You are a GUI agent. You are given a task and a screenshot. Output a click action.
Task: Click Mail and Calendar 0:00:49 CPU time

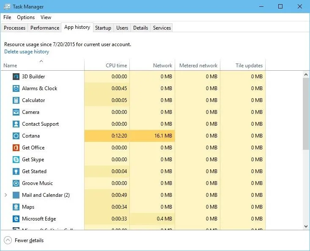tap(107, 195)
